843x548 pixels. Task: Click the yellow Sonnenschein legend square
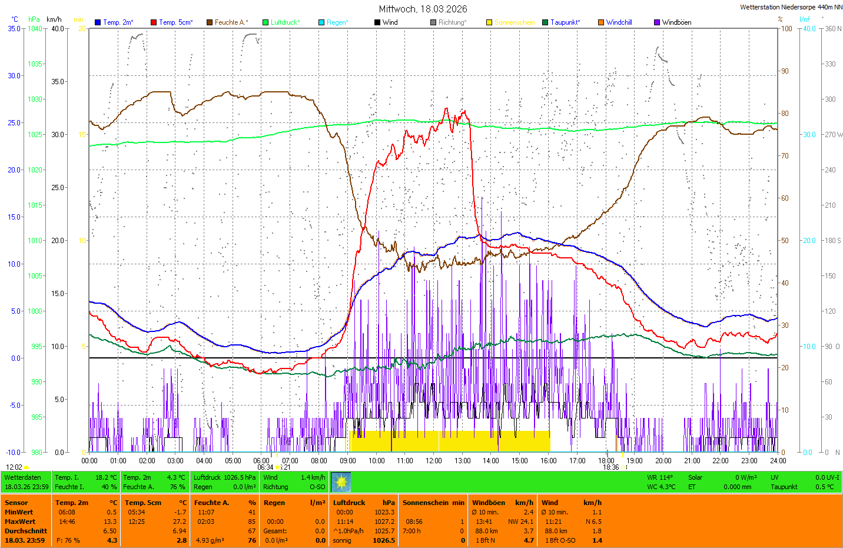coord(489,22)
